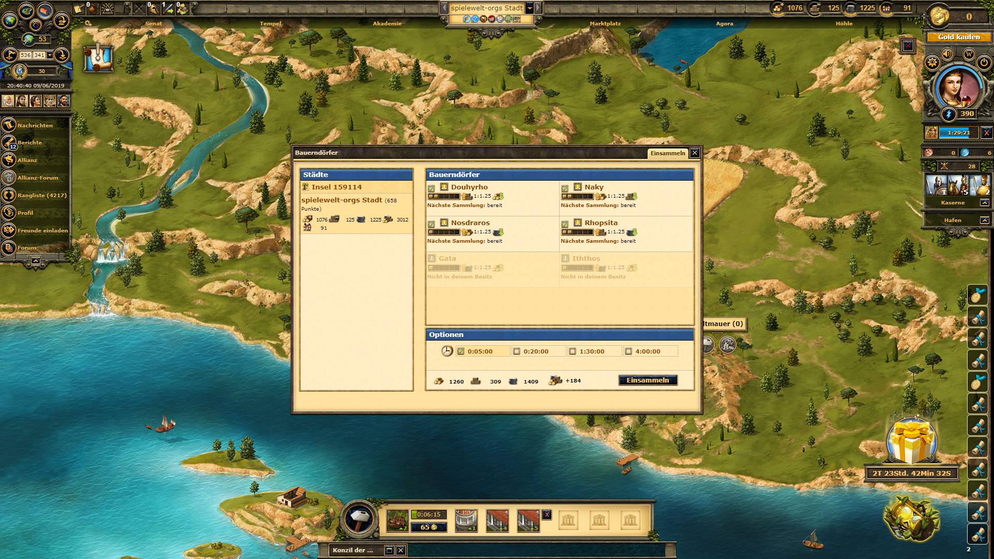Screen dimensions: 994x559
Task: Open notes scroll icon in top bar
Action: coord(79,8)
